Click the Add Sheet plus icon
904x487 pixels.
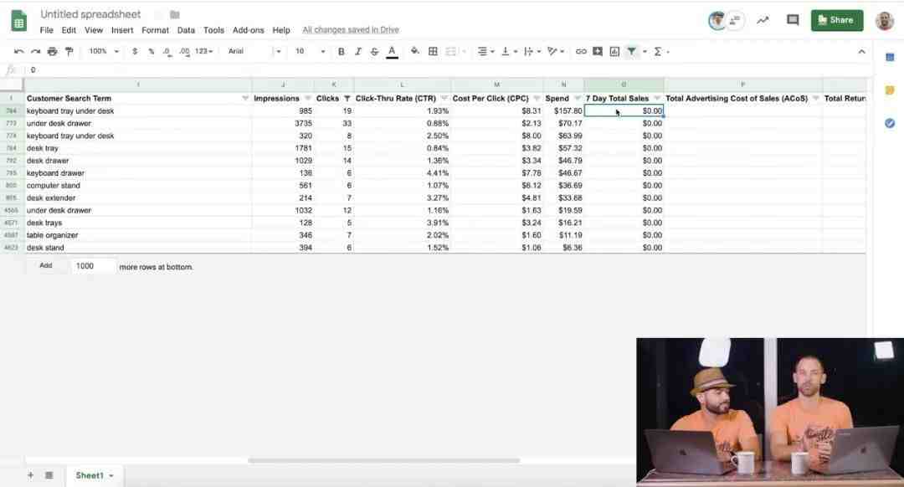coord(31,475)
